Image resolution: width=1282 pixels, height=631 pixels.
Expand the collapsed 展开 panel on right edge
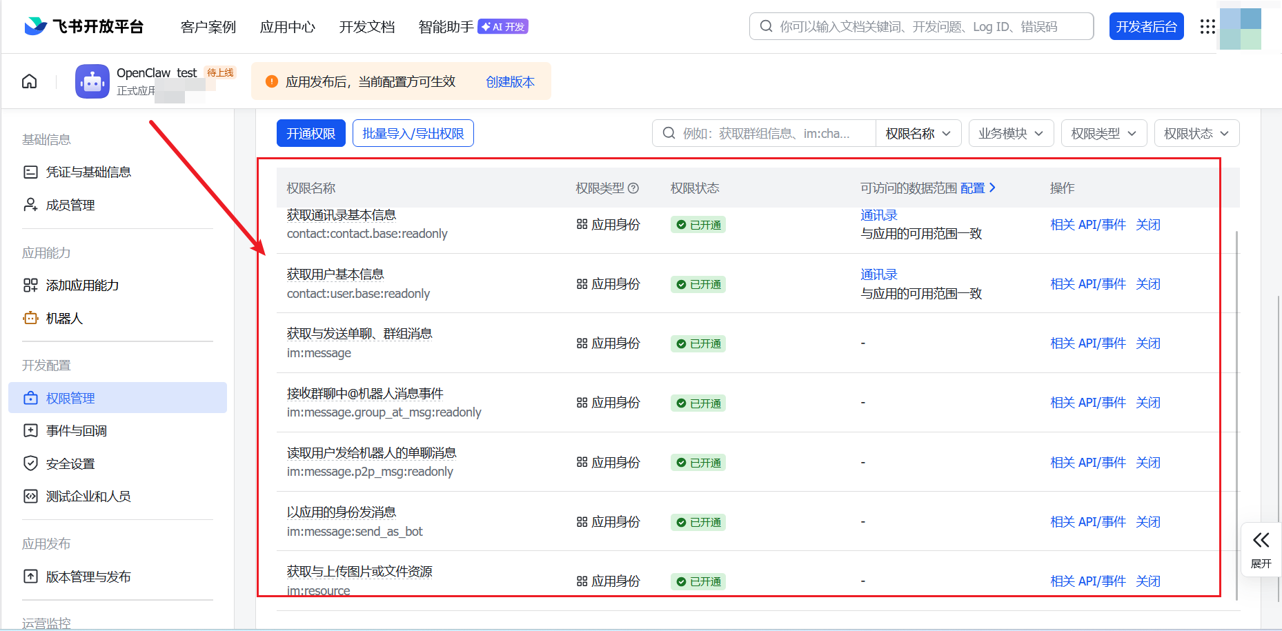pos(1261,549)
